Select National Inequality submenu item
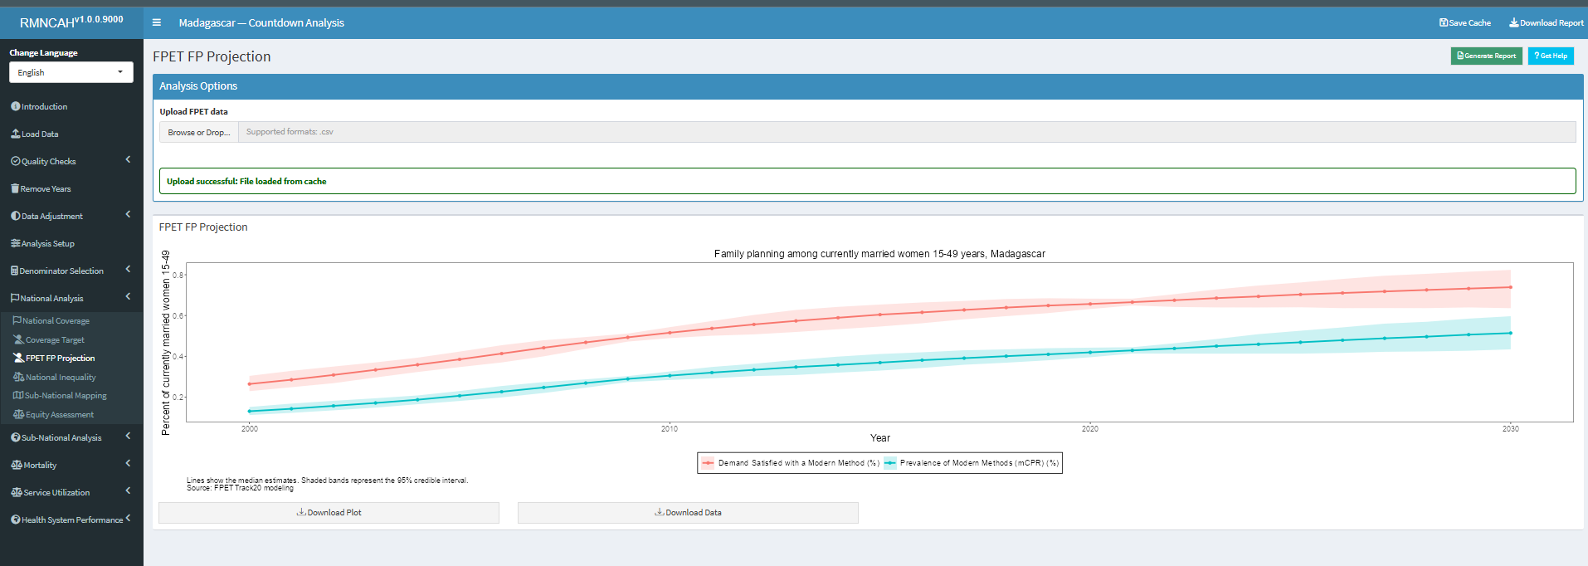The image size is (1588, 566). (71, 377)
